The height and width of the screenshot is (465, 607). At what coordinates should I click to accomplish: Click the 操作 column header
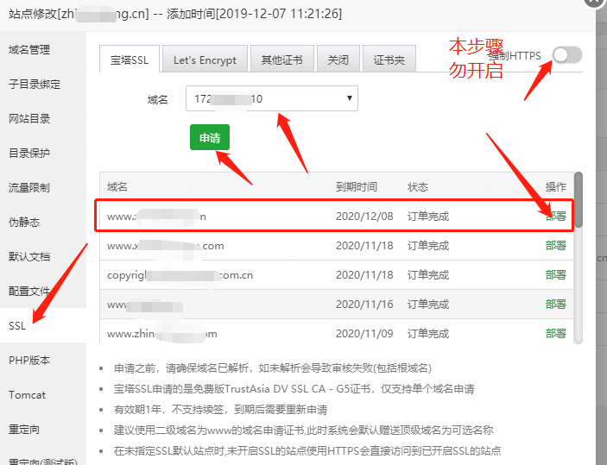[556, 187]
